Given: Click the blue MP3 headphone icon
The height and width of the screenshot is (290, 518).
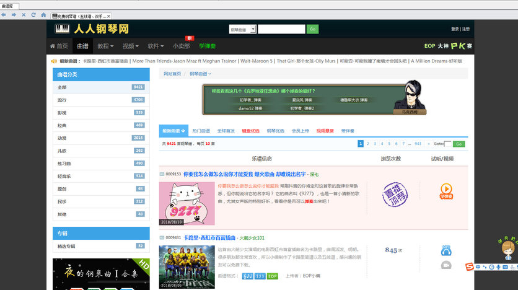Looking at the screenshot, I should 446,250.
